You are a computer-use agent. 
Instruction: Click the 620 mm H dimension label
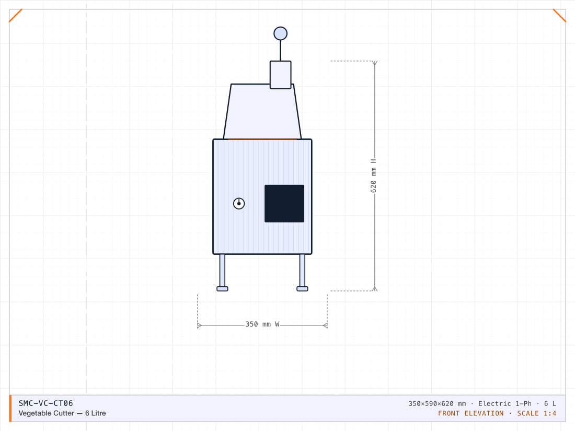pos(373,176)
